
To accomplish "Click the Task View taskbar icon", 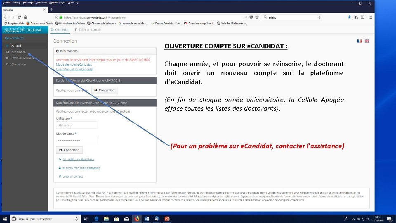I will [x=86, y=219].
